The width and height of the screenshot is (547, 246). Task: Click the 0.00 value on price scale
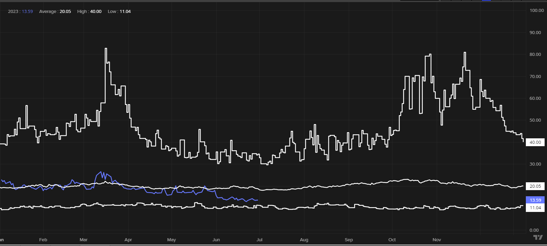coord(534,230)
